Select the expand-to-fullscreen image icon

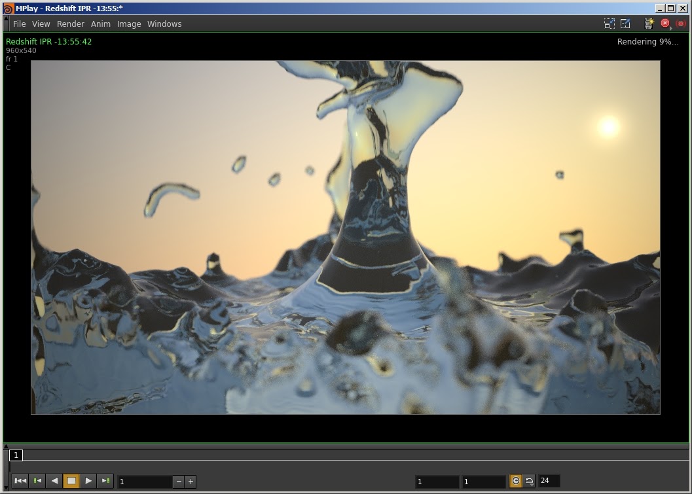click(625, 23)
